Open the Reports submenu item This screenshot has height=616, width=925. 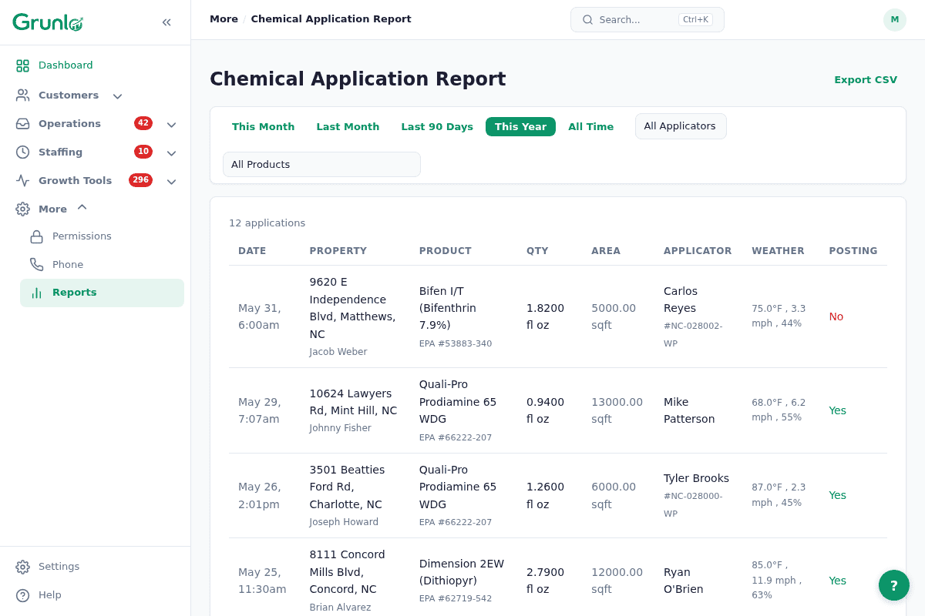pos(102,293)
